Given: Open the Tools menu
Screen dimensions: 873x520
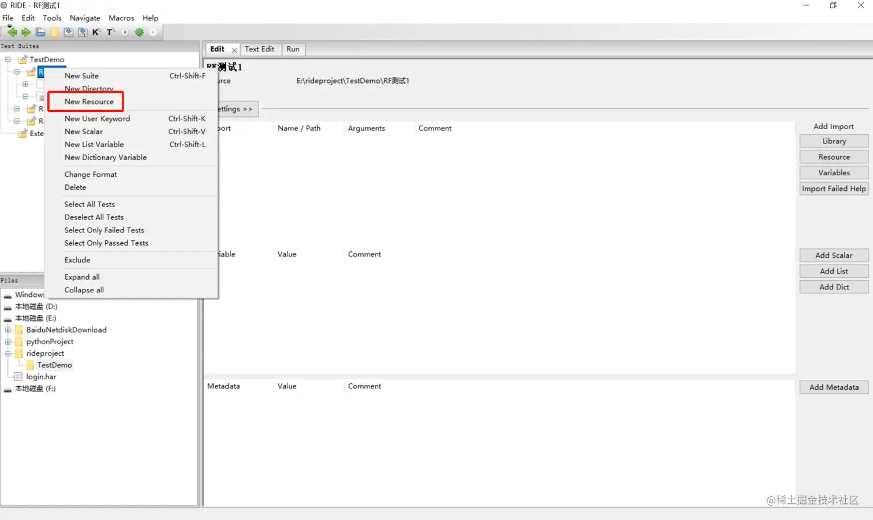Looking at the screenshot, I should coord(52,18).
